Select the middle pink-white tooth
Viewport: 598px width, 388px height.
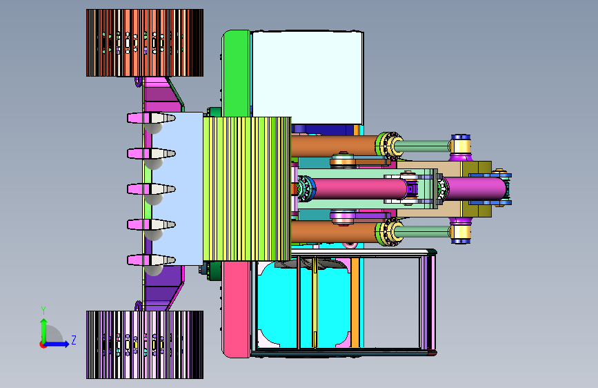click(x=152, y=188)
